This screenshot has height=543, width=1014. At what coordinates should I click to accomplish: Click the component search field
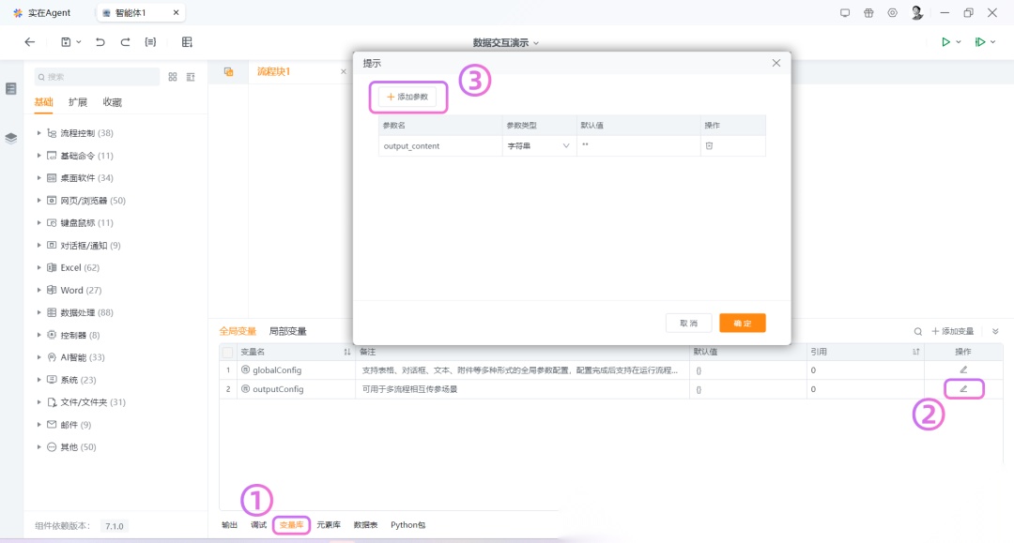click(x=97, y=77)
